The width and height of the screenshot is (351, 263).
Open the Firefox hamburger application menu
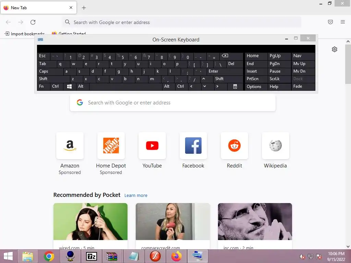coord(343,22)
